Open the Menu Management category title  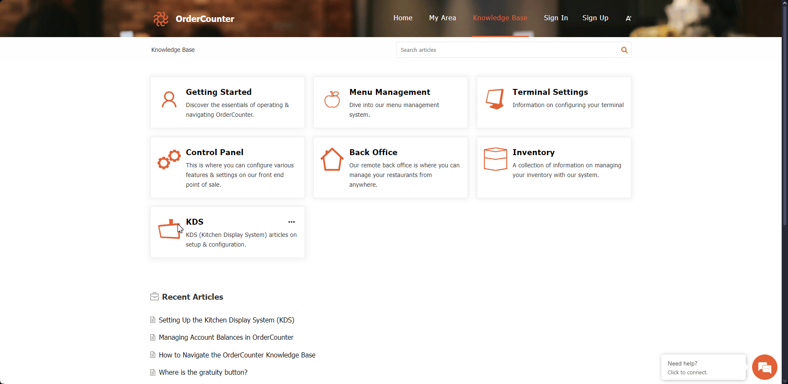390,92
